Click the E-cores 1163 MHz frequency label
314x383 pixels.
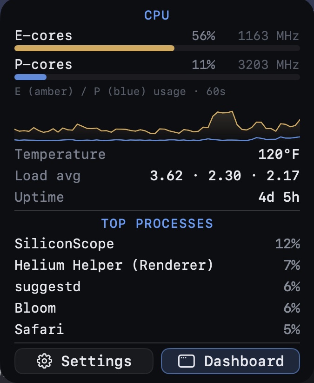[268, 36]
